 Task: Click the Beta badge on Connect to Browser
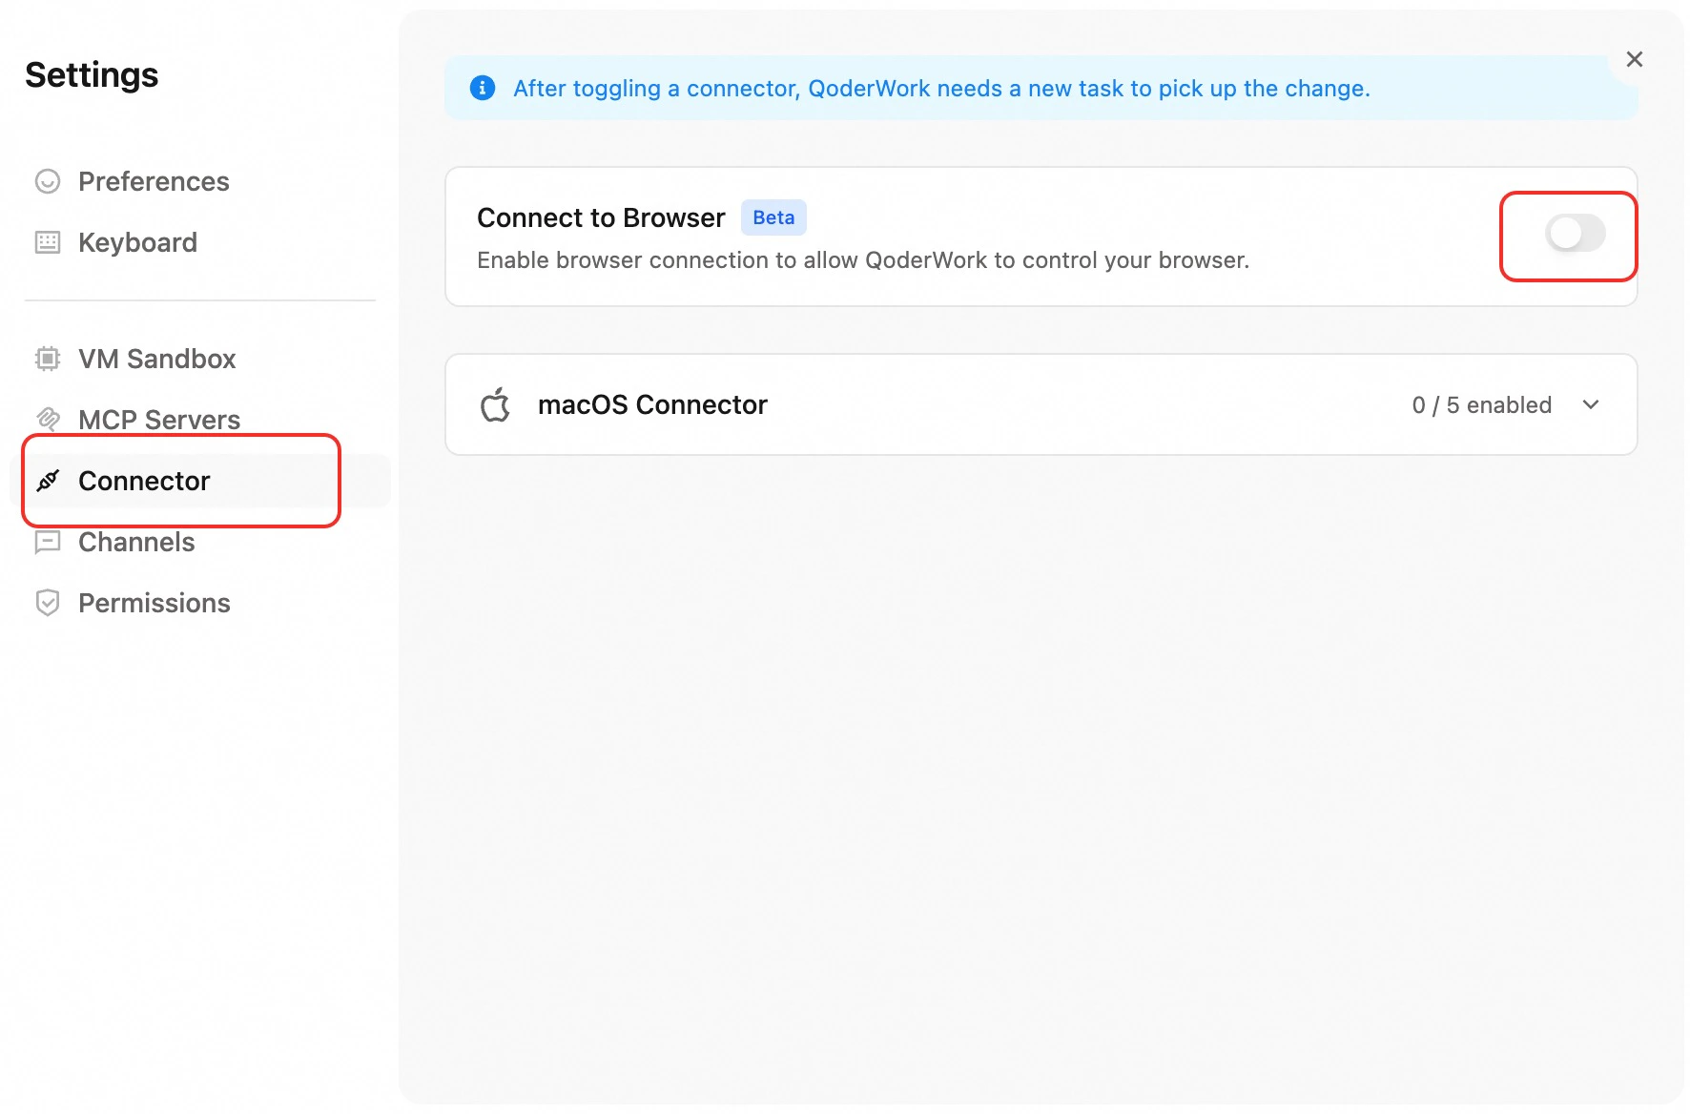(773, 217)
